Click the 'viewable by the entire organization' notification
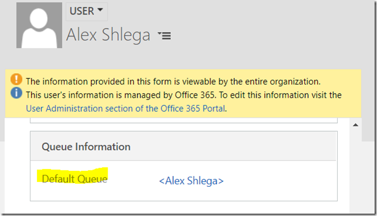This screenshot has width=377, height=216. (x=173, y=81)
